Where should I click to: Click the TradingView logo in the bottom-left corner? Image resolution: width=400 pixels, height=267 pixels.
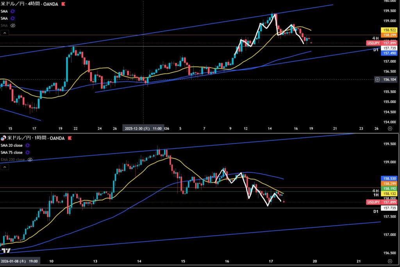pos(6,251)
